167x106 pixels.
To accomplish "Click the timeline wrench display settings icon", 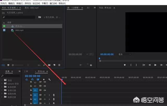I will click(49, 79).
